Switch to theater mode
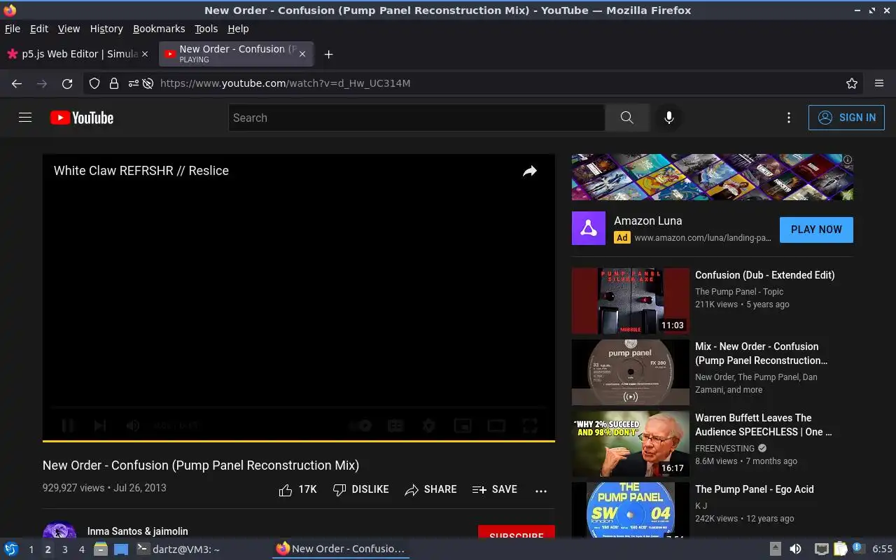The height and width of the screenshot is (560, 896). pyautogui.click(x=496, y=425)
